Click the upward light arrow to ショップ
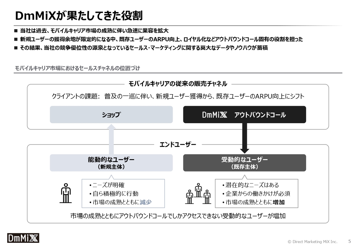Screen dimensions: 356x247 [111, 139]
